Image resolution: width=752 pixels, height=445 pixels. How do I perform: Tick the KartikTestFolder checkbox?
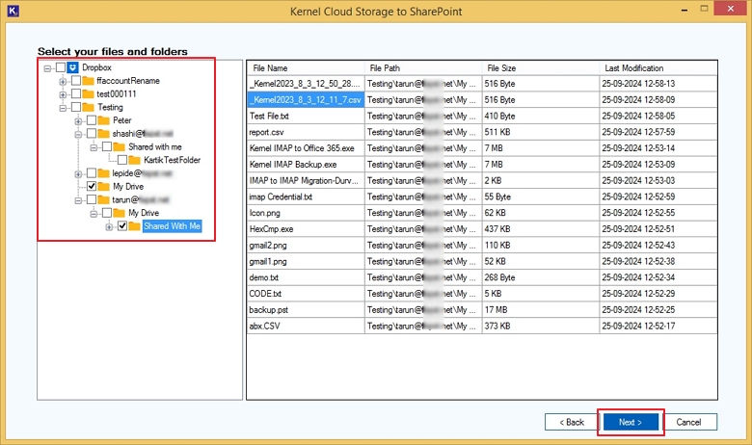point(122,160)
